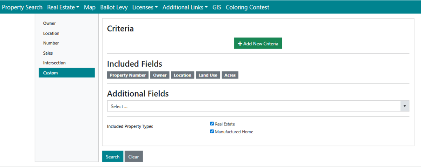421x167 pixels.
Task: Go to Property Search in navbar
Action: click(22, 7)
